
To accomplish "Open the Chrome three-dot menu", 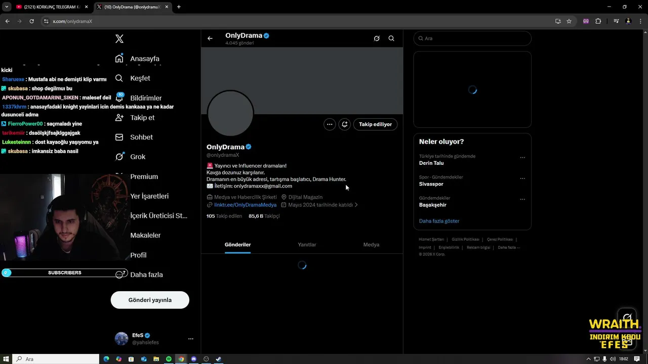I will pyautogui.click(x=640, y=21).
